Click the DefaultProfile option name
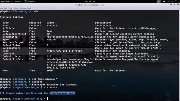180x101 pixels. click(x=13, y=59)
